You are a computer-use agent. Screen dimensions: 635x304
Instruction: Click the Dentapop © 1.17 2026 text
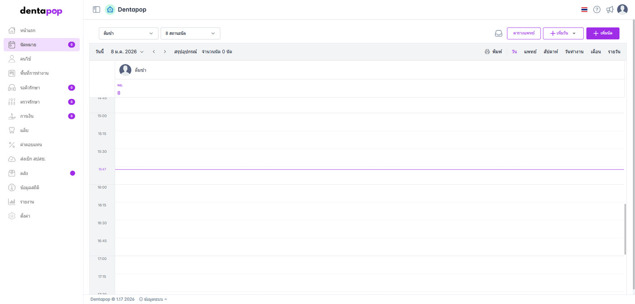[x=112, y=299]
